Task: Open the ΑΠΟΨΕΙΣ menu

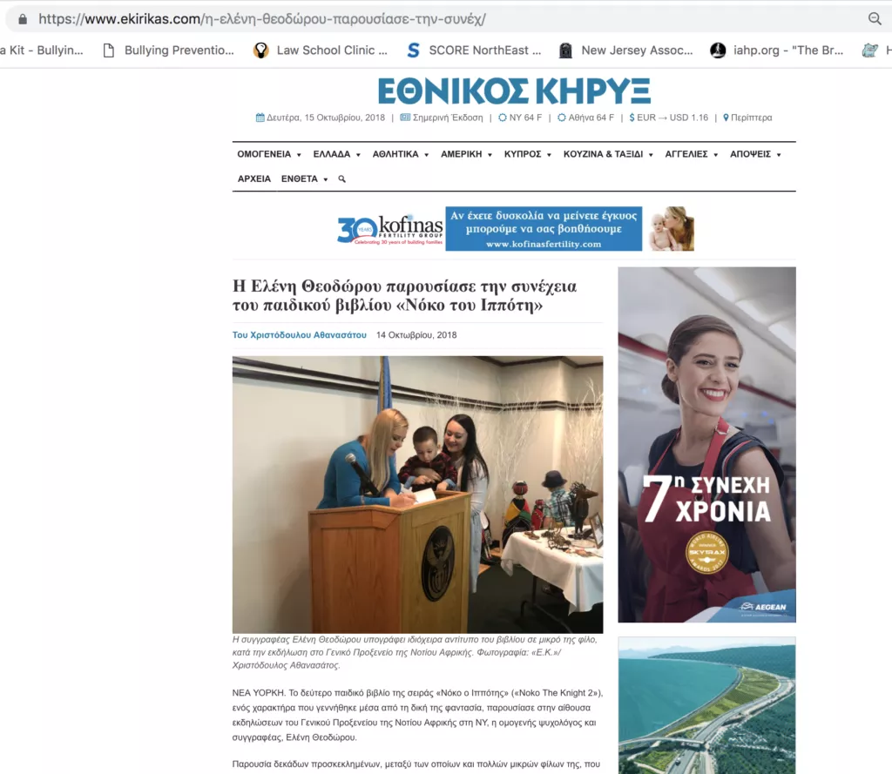Action: (755, 154)
